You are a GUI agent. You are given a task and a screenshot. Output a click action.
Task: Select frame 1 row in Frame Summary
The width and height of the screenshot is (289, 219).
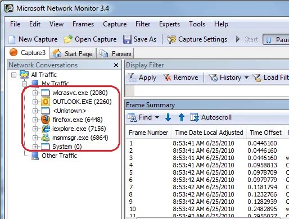coord(207,143)
